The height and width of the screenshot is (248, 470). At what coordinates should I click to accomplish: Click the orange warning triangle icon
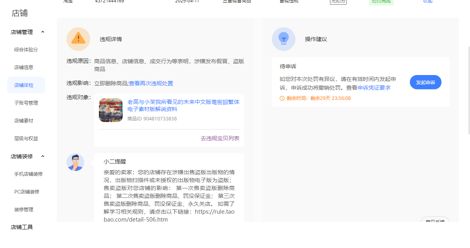point(78,39)
